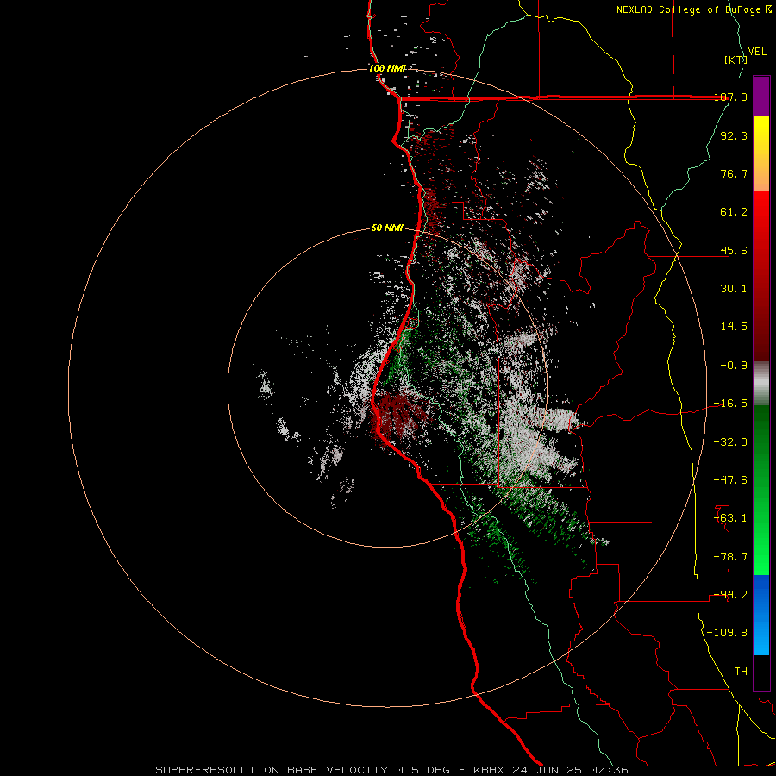This screenshot has height=776, width=776.
Task: Select the 76.7 legend value
Action: click(x=734, y=173)
